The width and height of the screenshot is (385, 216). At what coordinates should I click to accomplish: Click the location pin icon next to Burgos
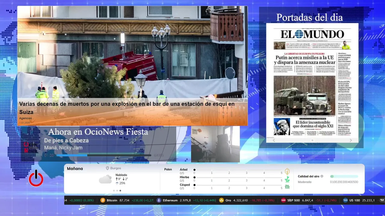tap(107, 168)
